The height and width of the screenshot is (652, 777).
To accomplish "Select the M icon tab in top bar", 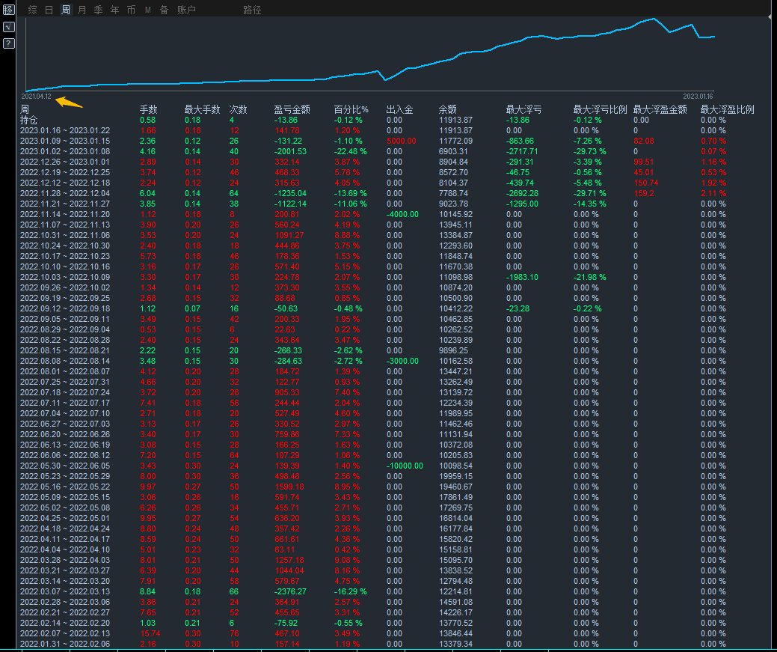I will click(147, 10).
